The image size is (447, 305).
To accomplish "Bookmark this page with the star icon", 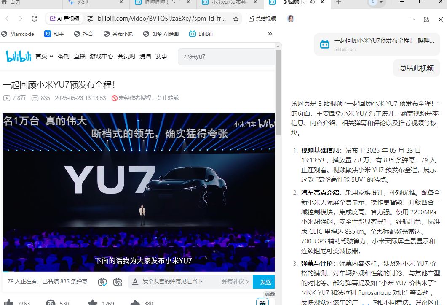I will pos(236,19).
